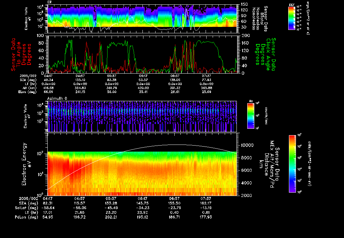Click the 160 degree clock angle tick
Screen dimensions: 344x238
pos(245,43)
